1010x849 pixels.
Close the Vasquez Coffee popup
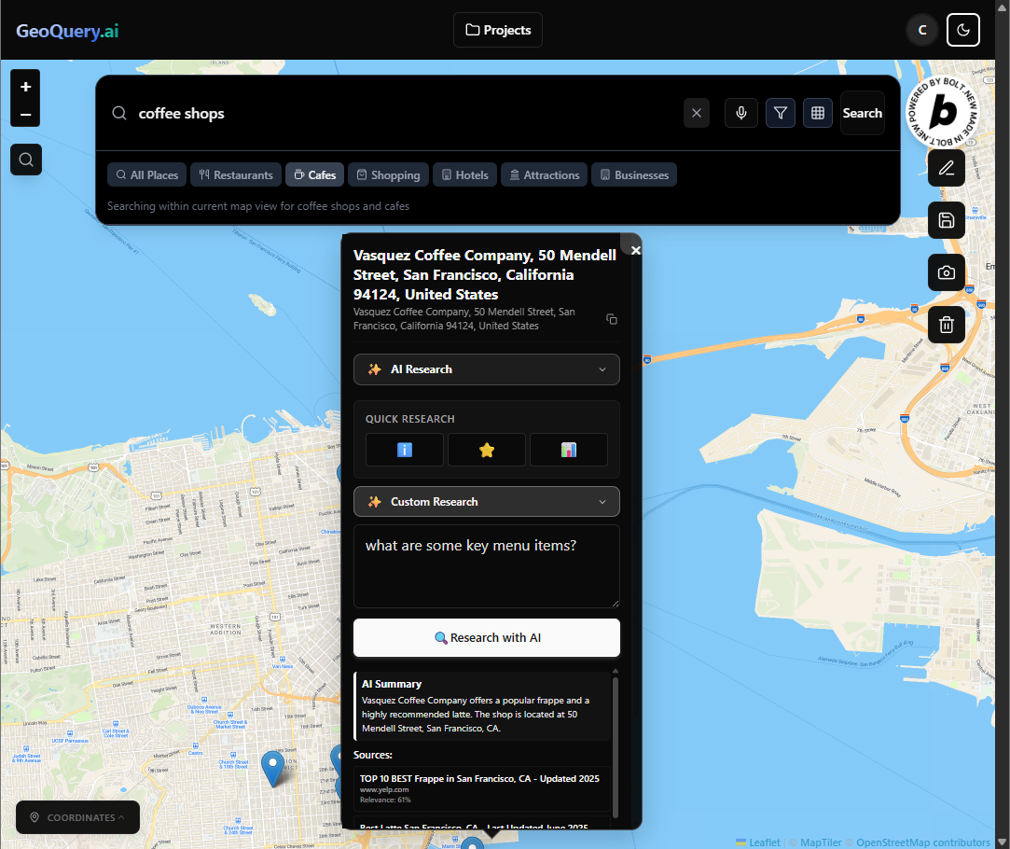[x=636, y=251]
